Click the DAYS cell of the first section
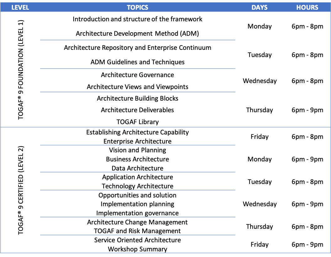331x257 pixels. click(260, 70)
